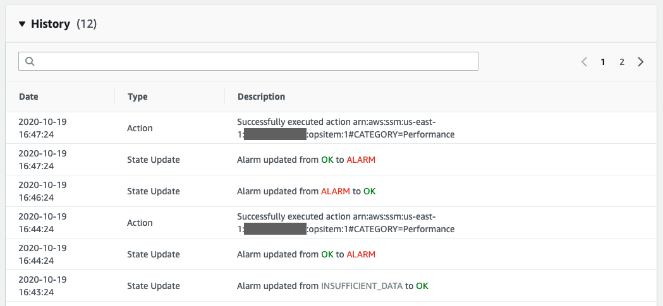Screen dimensions: 663x306
Task: Open page 2 of history
Action: pos(621,62)
